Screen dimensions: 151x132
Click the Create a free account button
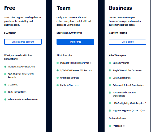23,42
